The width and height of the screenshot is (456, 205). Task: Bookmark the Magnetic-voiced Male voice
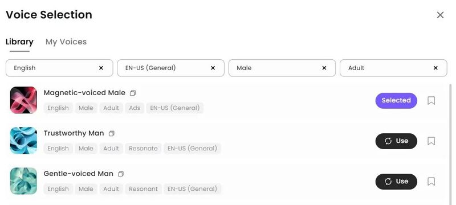pos(431,101)
